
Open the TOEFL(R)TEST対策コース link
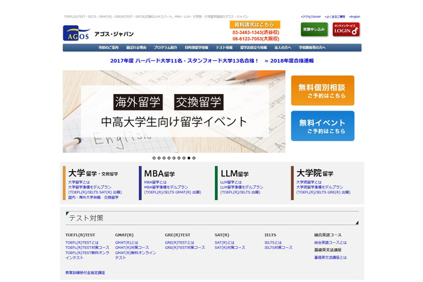[87, 248]
